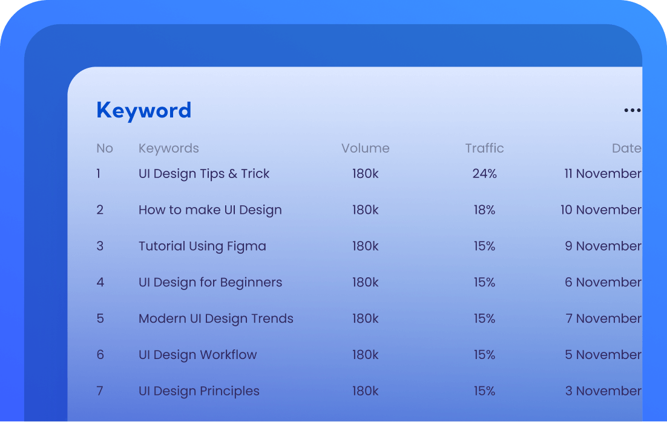Viewport: 667px width, 422px height.
Task: Click the 24% traffic value
Action: pos(484,174)
